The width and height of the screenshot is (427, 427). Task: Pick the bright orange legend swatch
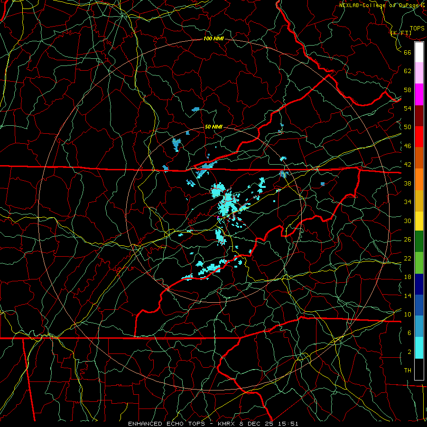point(419,179)
